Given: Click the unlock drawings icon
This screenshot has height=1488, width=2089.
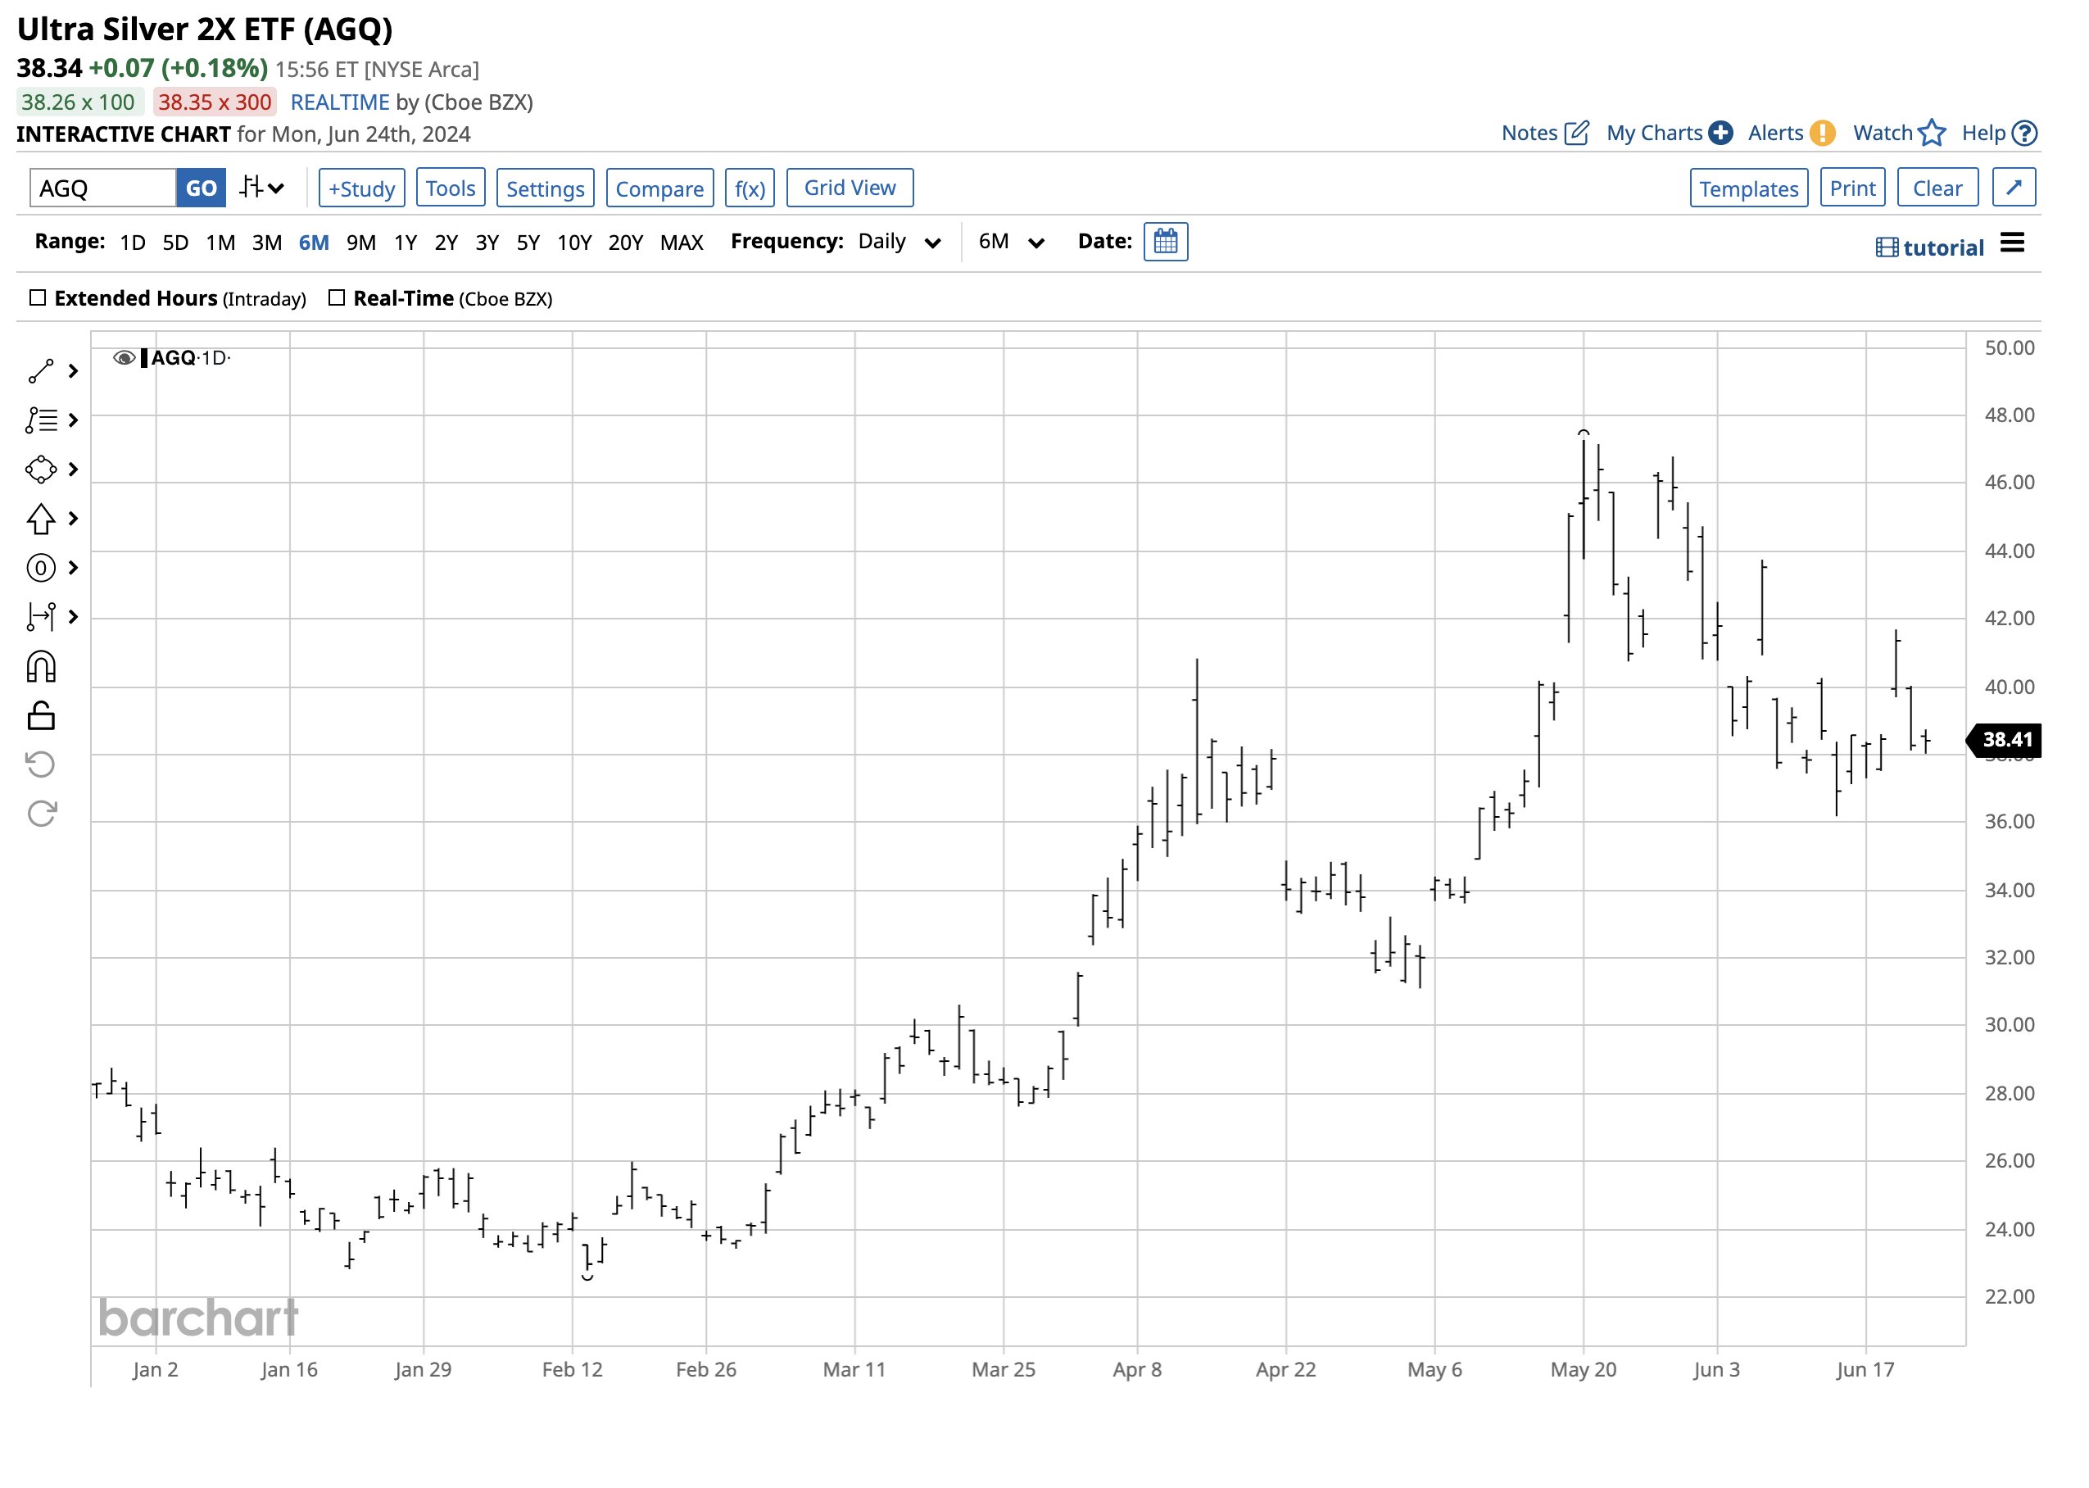Looking at the screenshot, I should point(40,715).
